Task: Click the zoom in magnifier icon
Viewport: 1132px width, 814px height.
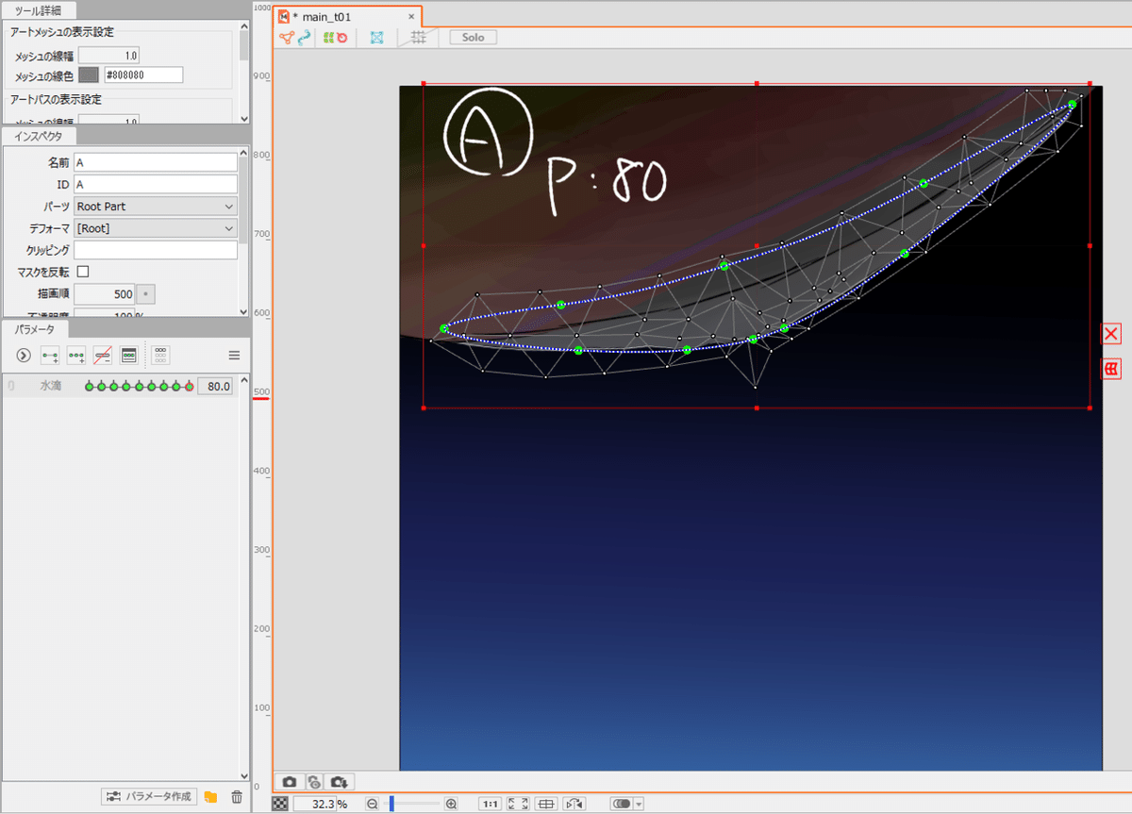Action: [x=451, y=805]
